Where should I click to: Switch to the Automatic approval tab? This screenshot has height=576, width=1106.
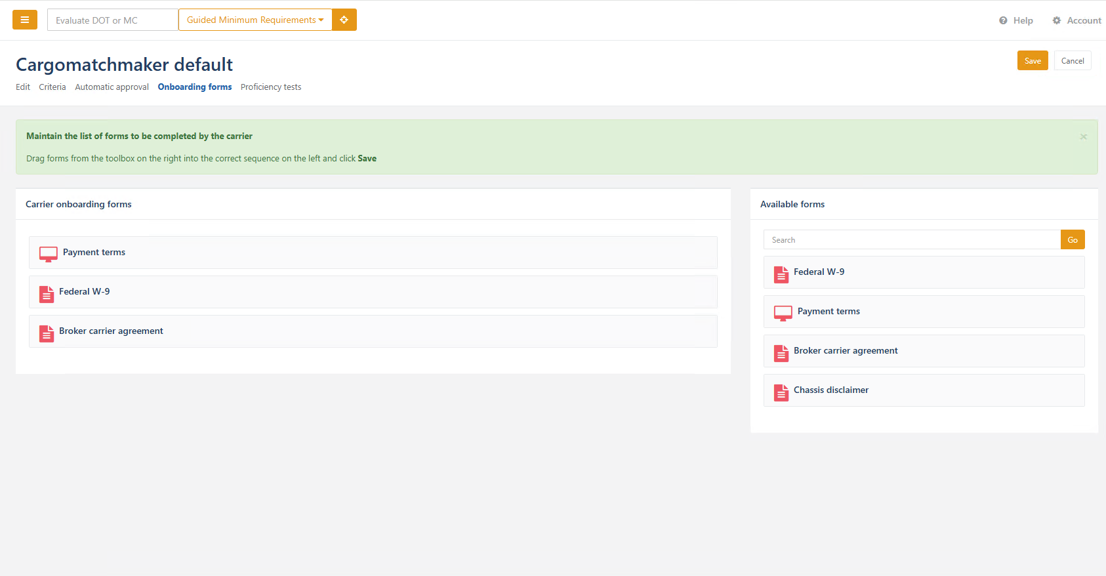click(x=112, y=87)
